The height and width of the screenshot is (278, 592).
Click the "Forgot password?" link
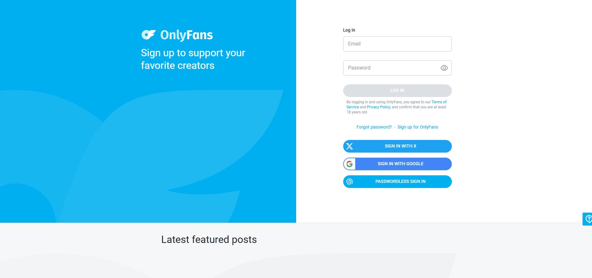(374, 127)
